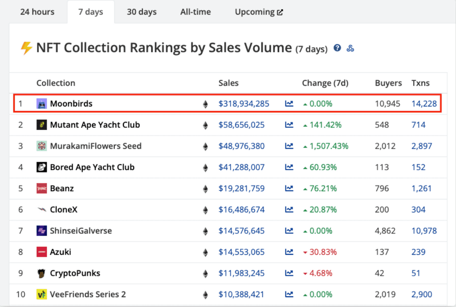Screen dimensions: 456x307
Task: Click the Azuki red logo
Action: pyautogui.click(x=41, y=252)
